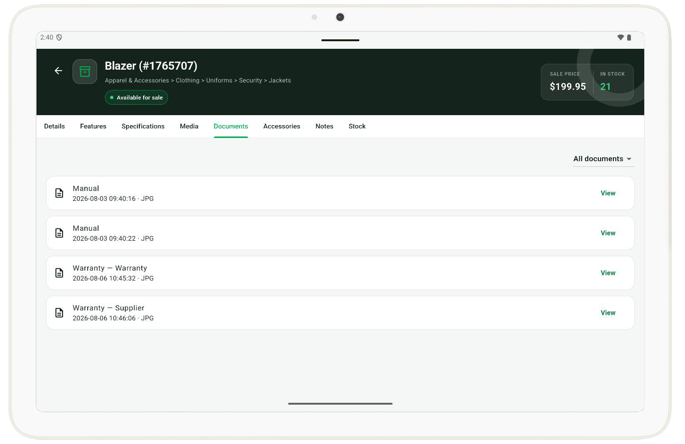The width and height of the screenshot is (685, 444).
Task: Select the Documents tab
Action: (x=231, y=126)
